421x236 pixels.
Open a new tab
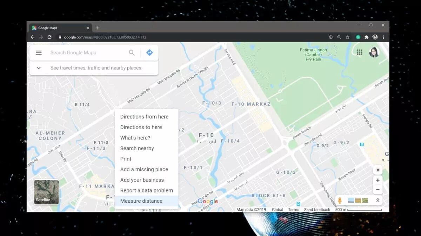coord(98,28)
